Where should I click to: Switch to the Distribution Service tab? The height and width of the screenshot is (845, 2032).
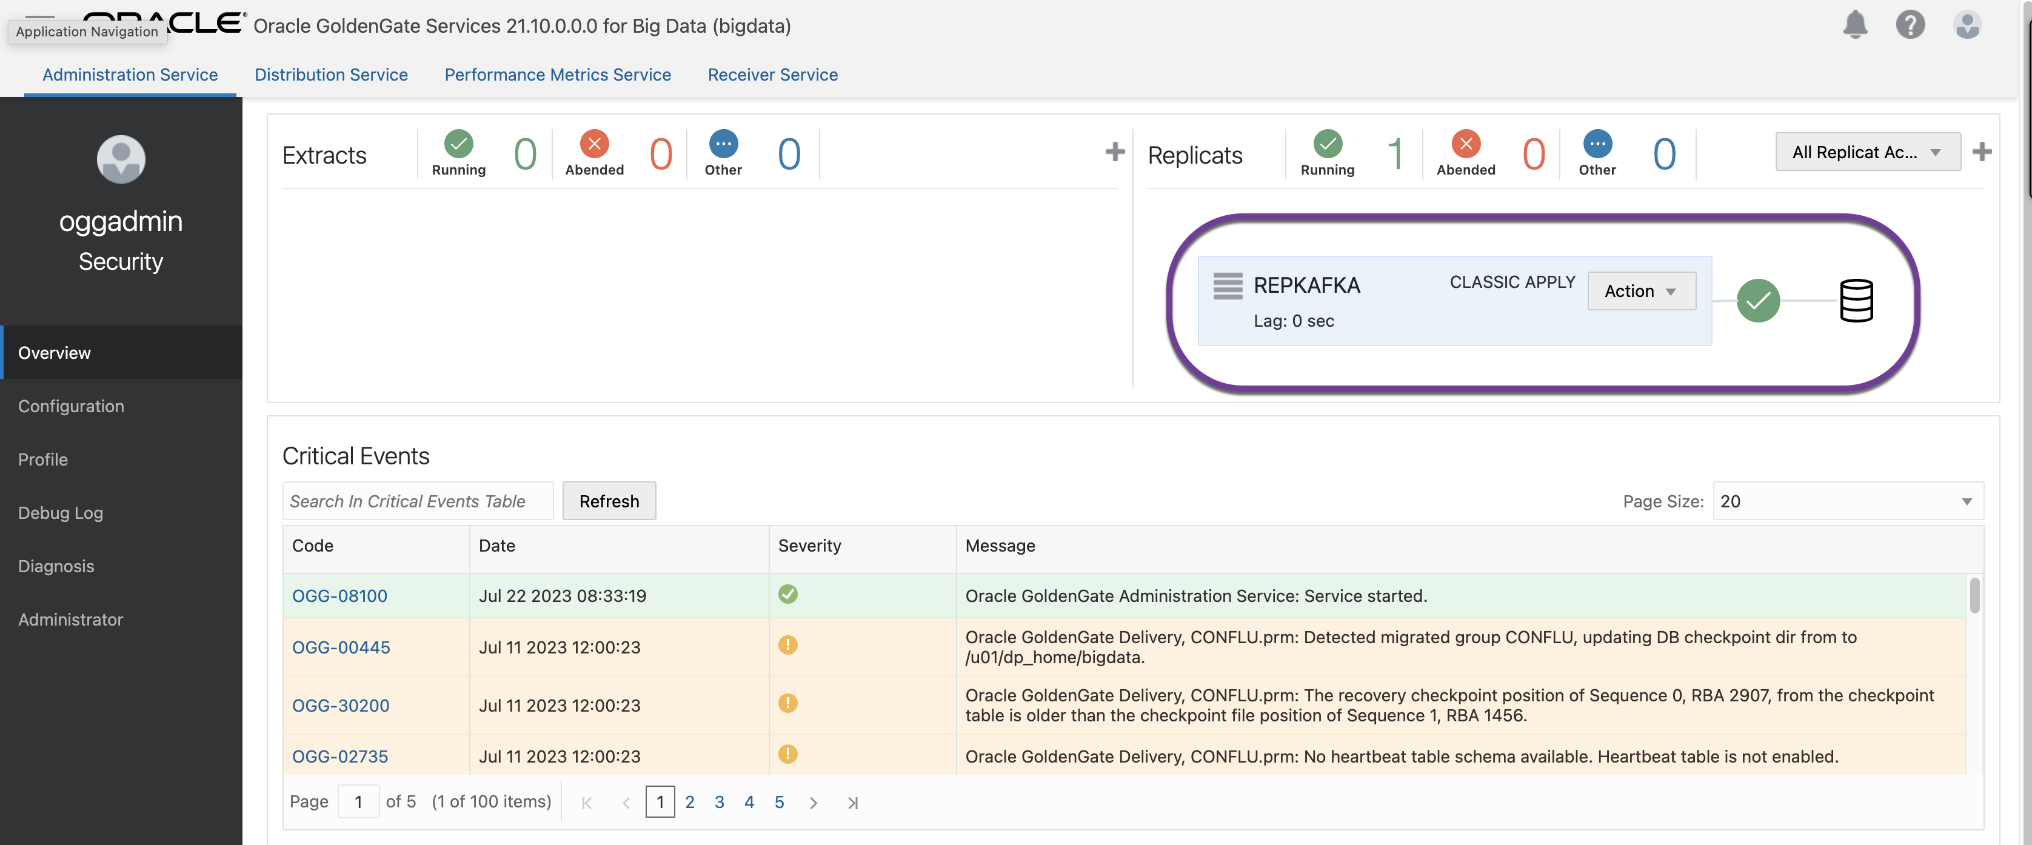pyautogui.click(x=330, y=74)
